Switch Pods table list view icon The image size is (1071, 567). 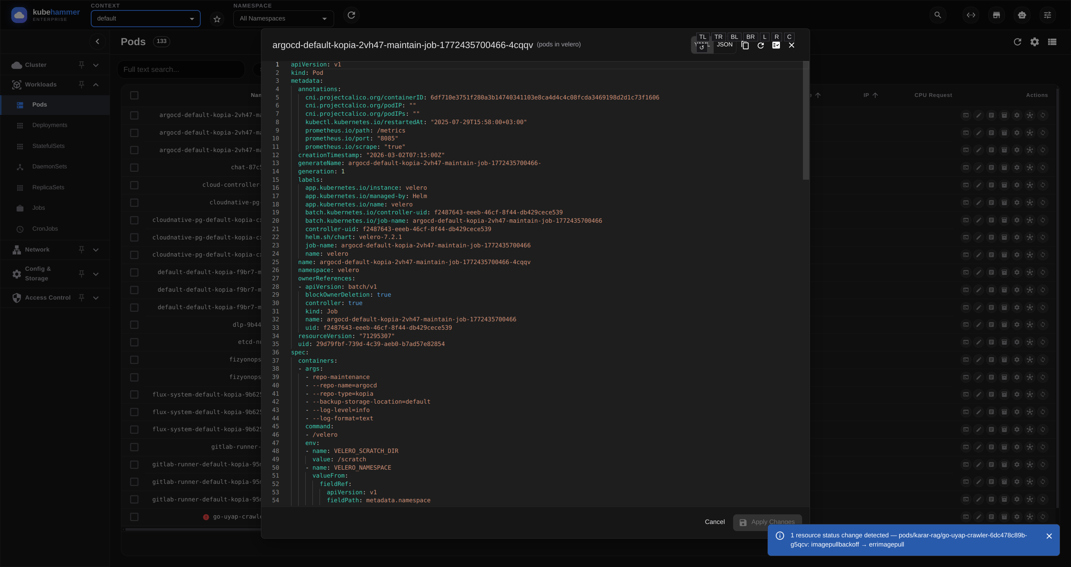point(1052,42)
